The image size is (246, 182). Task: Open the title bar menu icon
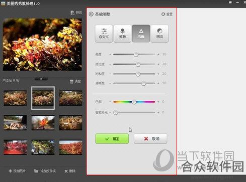[230, 3]
